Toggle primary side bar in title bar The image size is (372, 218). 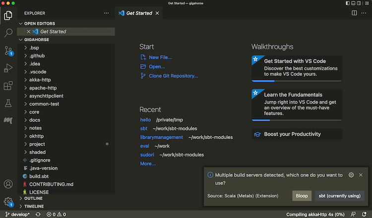click(x=348, y=3)
